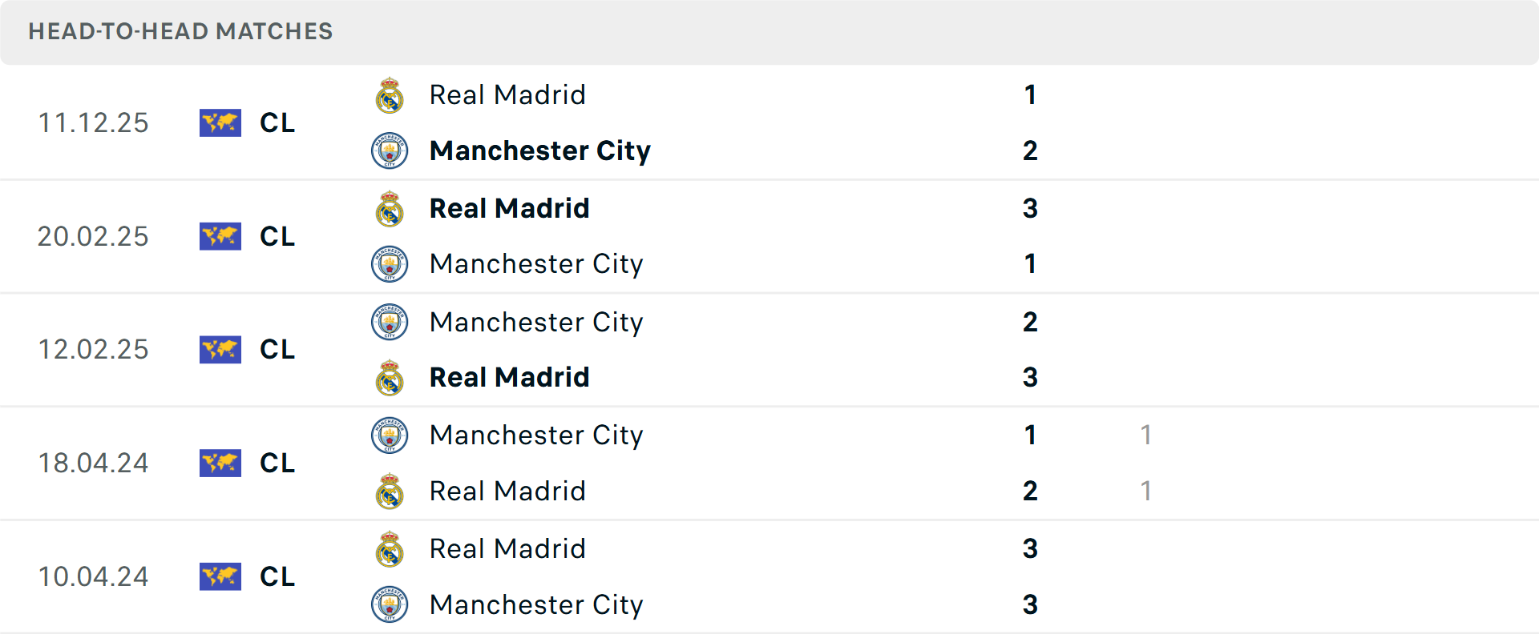Click Champions League flag icon for 20.02.25
Screen dimensions: 1539x634
coord(220,236)
